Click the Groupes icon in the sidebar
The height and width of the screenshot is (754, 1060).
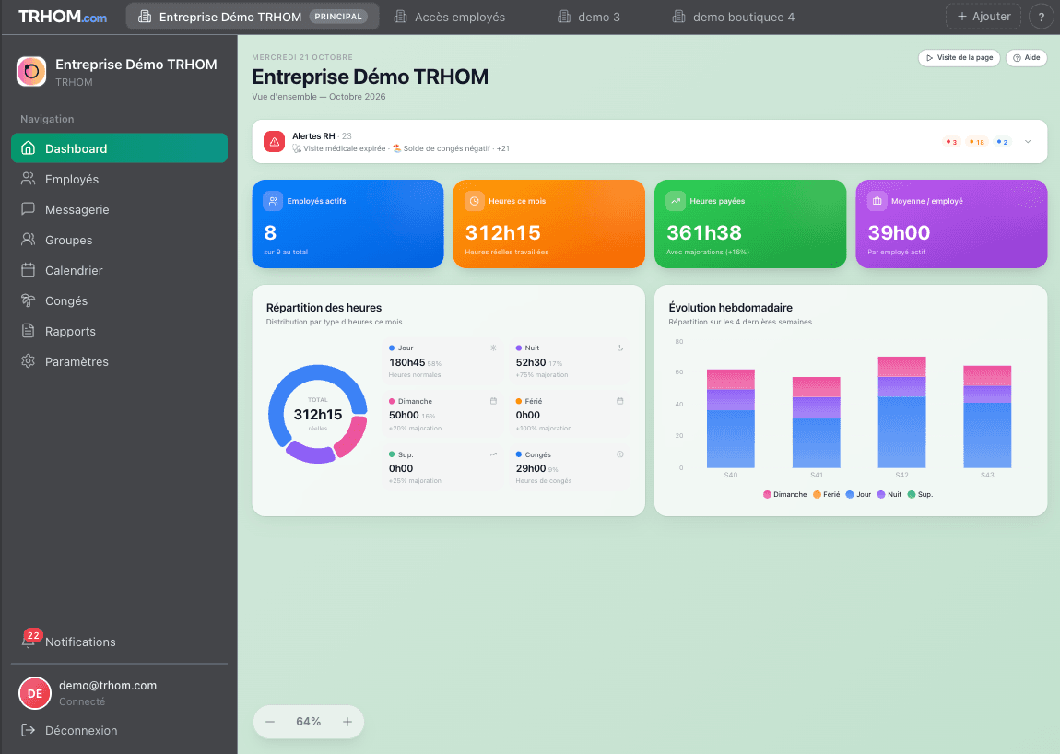28,240
